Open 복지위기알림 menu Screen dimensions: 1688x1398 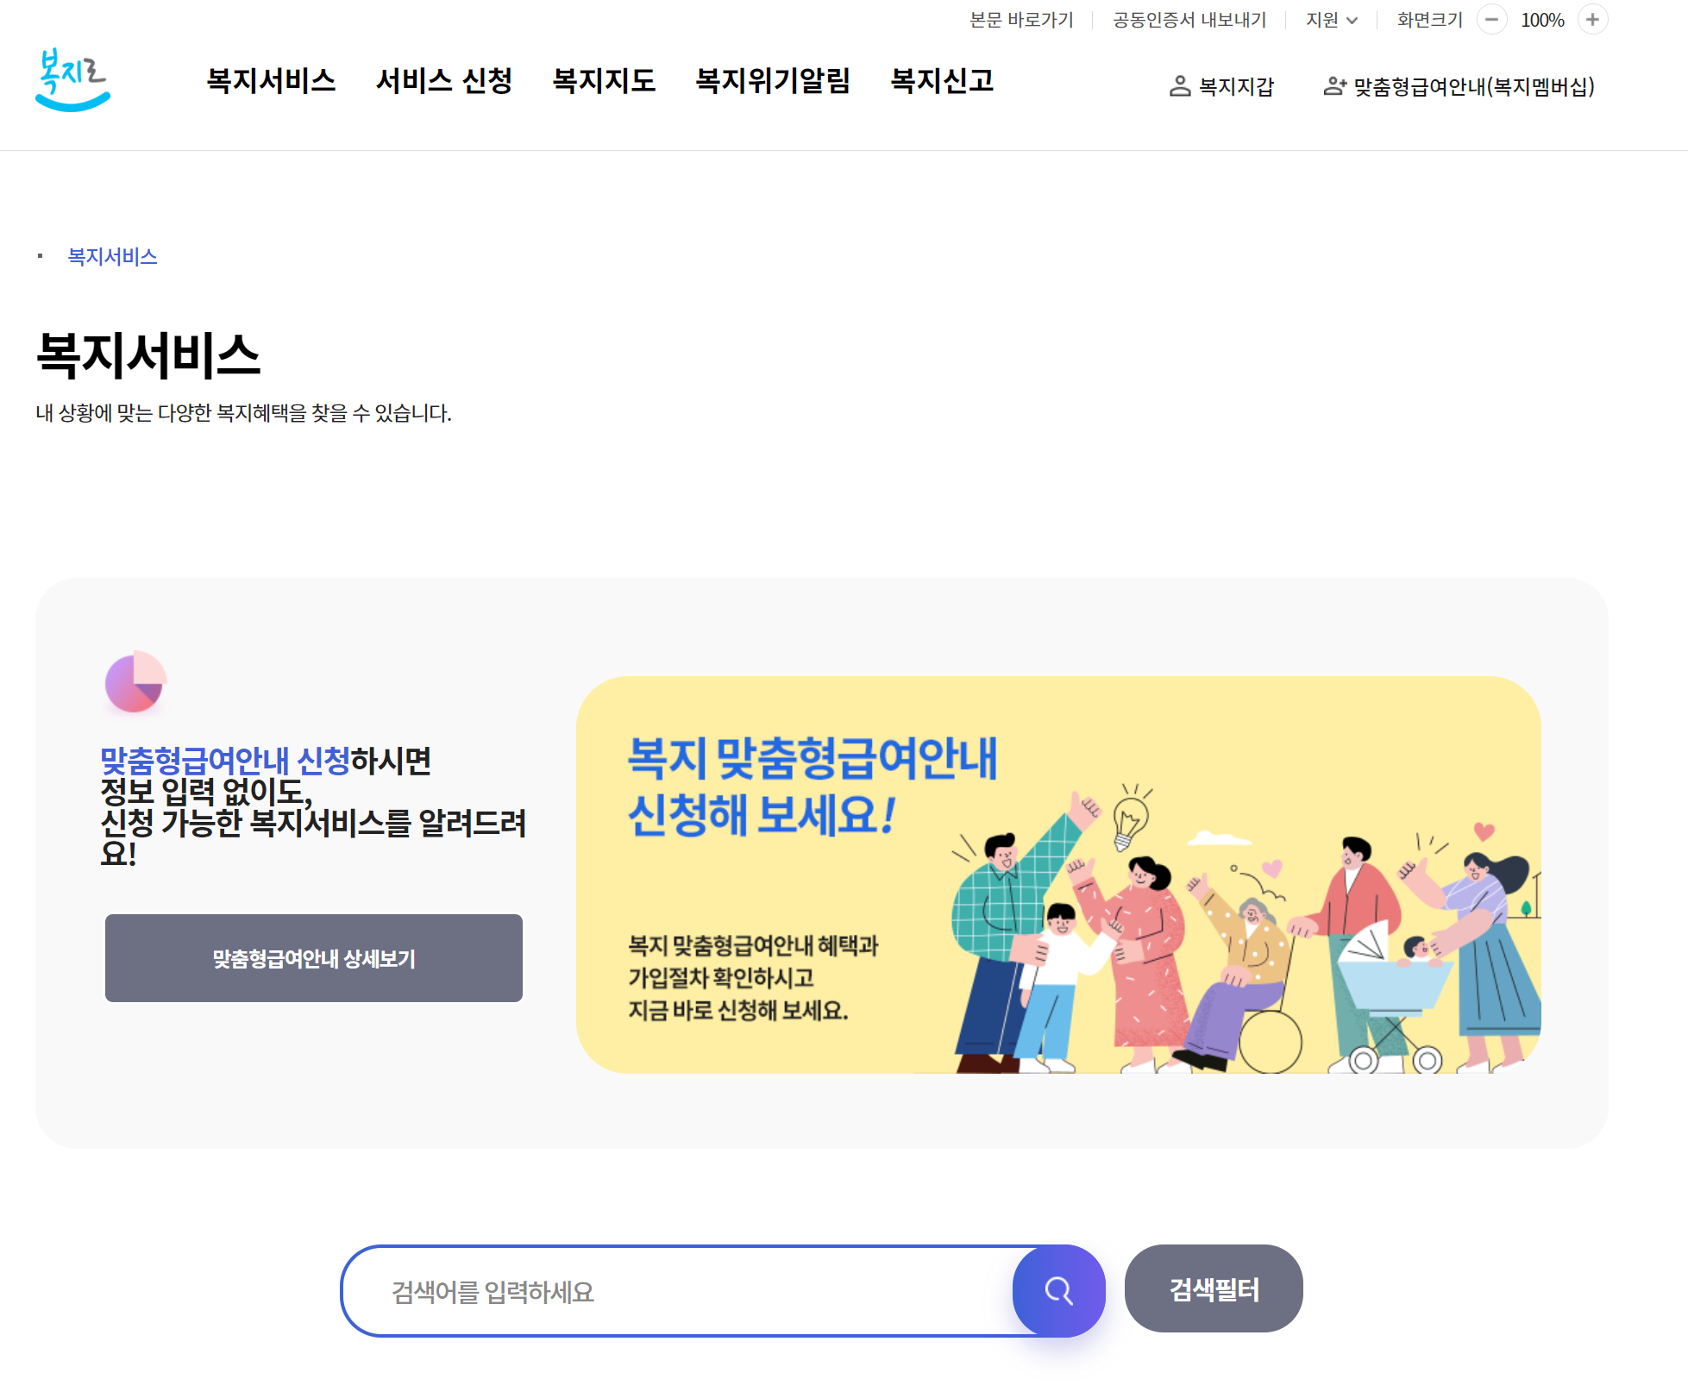click(x=773, y=80)
